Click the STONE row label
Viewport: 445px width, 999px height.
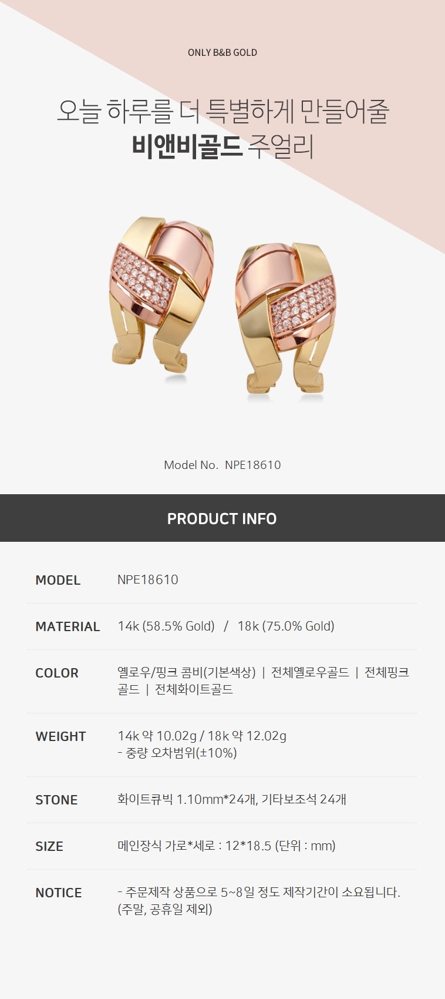point(56,800)
